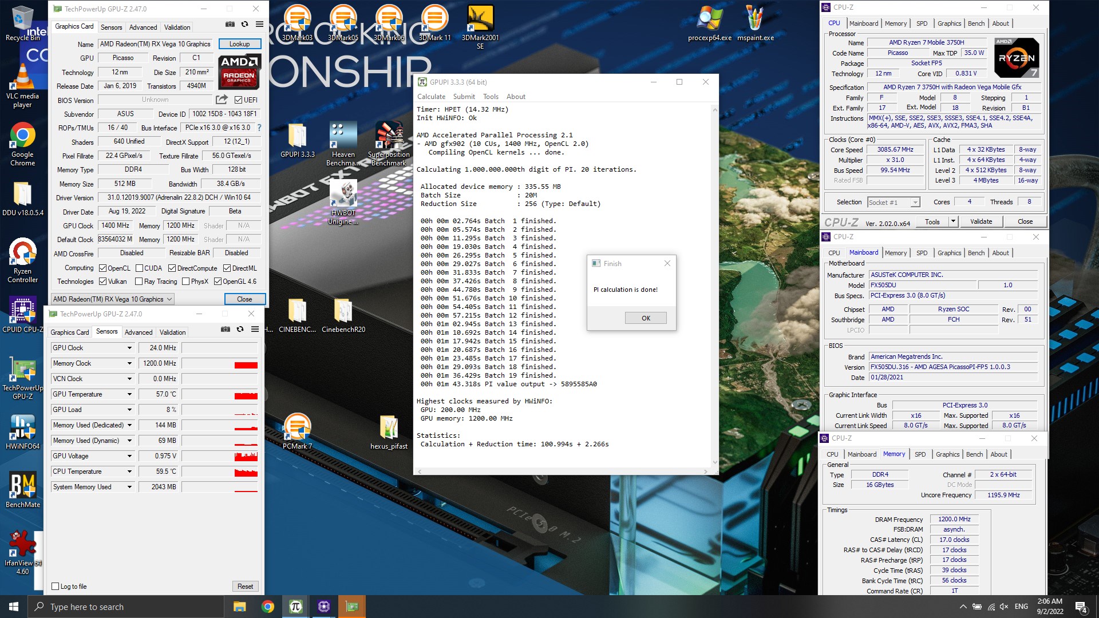Open CPU-Z Tools dropdown arrow
Screen dimensions: 1099x618
coord(953,221)
